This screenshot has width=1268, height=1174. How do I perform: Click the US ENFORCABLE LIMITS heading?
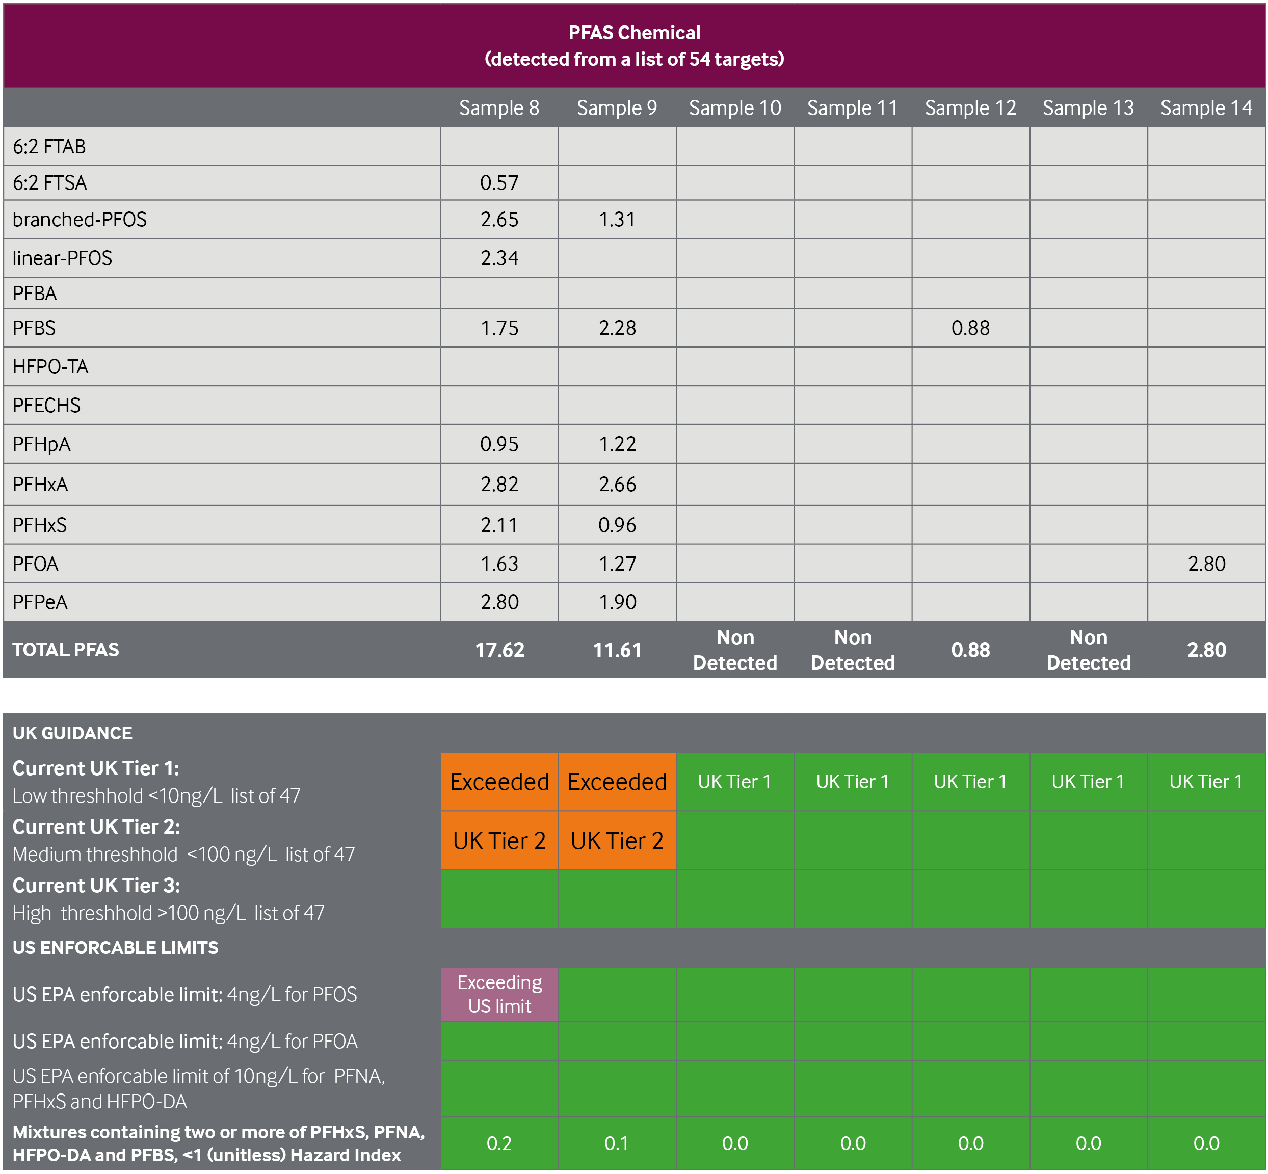[115, 947]
